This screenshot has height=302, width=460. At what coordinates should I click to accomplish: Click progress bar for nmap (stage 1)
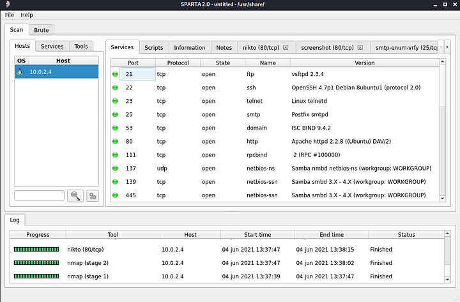(36, 276)
